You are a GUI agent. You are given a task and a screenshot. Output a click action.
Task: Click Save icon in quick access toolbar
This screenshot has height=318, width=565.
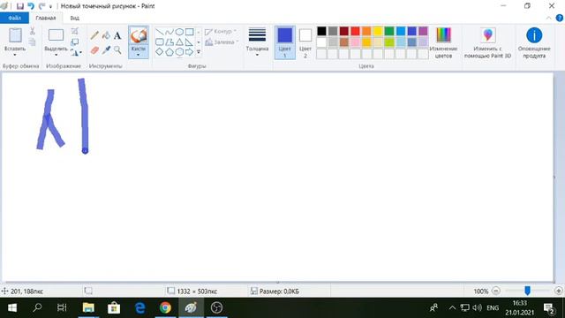20,6
